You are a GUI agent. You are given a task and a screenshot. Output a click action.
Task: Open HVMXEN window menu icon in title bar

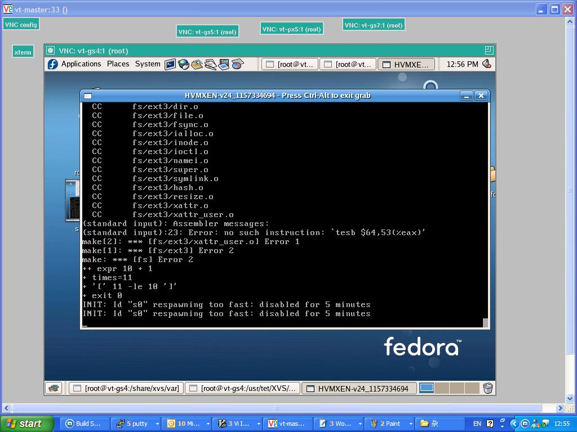(88, 96)
